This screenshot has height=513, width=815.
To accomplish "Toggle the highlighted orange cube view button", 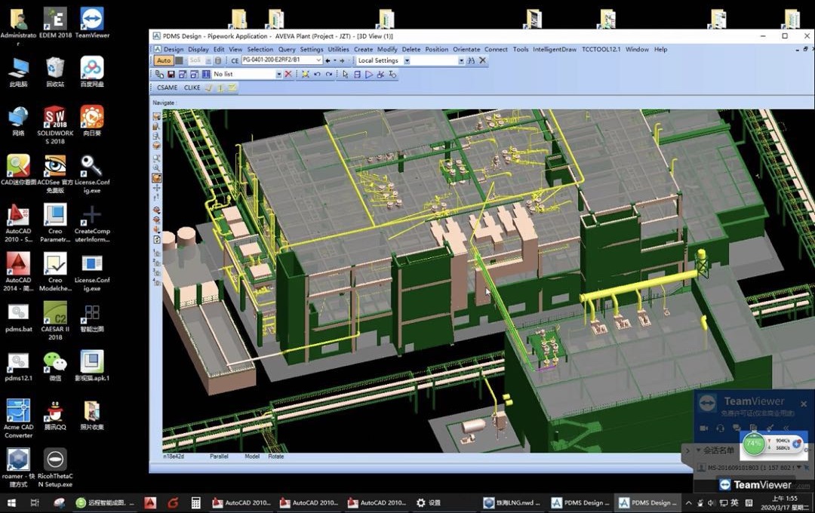I will [157, 178].
